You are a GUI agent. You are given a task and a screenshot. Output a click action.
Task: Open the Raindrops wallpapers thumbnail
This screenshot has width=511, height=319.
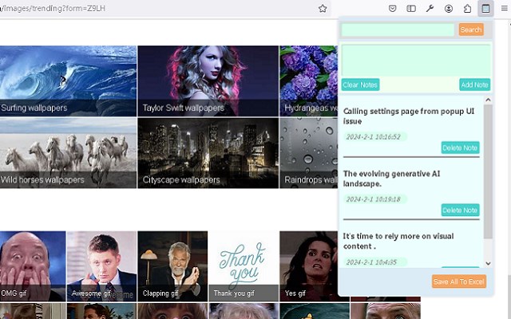pos(309,153)
